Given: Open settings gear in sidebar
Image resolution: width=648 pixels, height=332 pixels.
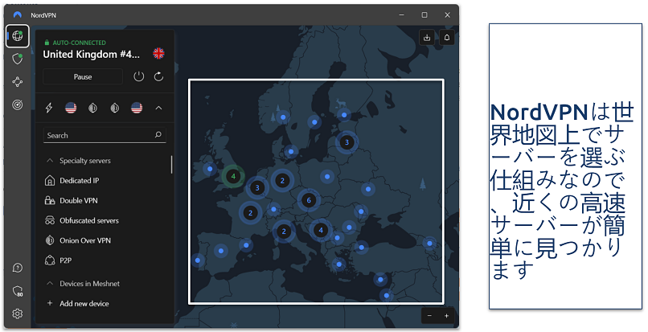Looking at the screenshot, I should (17, 314).
